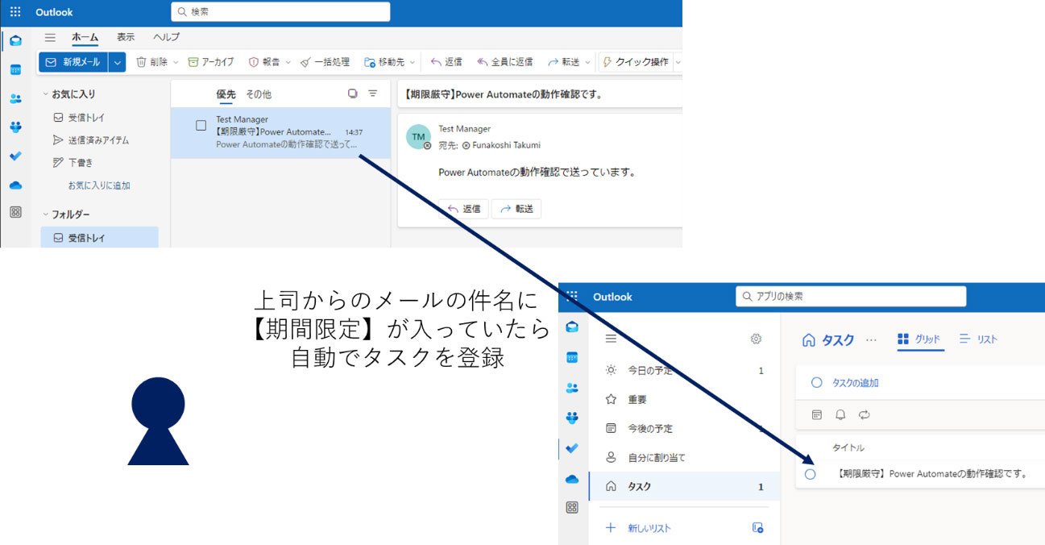Click the select-messages icon above message list
The height and width of the screenshot is (545, 1045).
tap(352, 94)
